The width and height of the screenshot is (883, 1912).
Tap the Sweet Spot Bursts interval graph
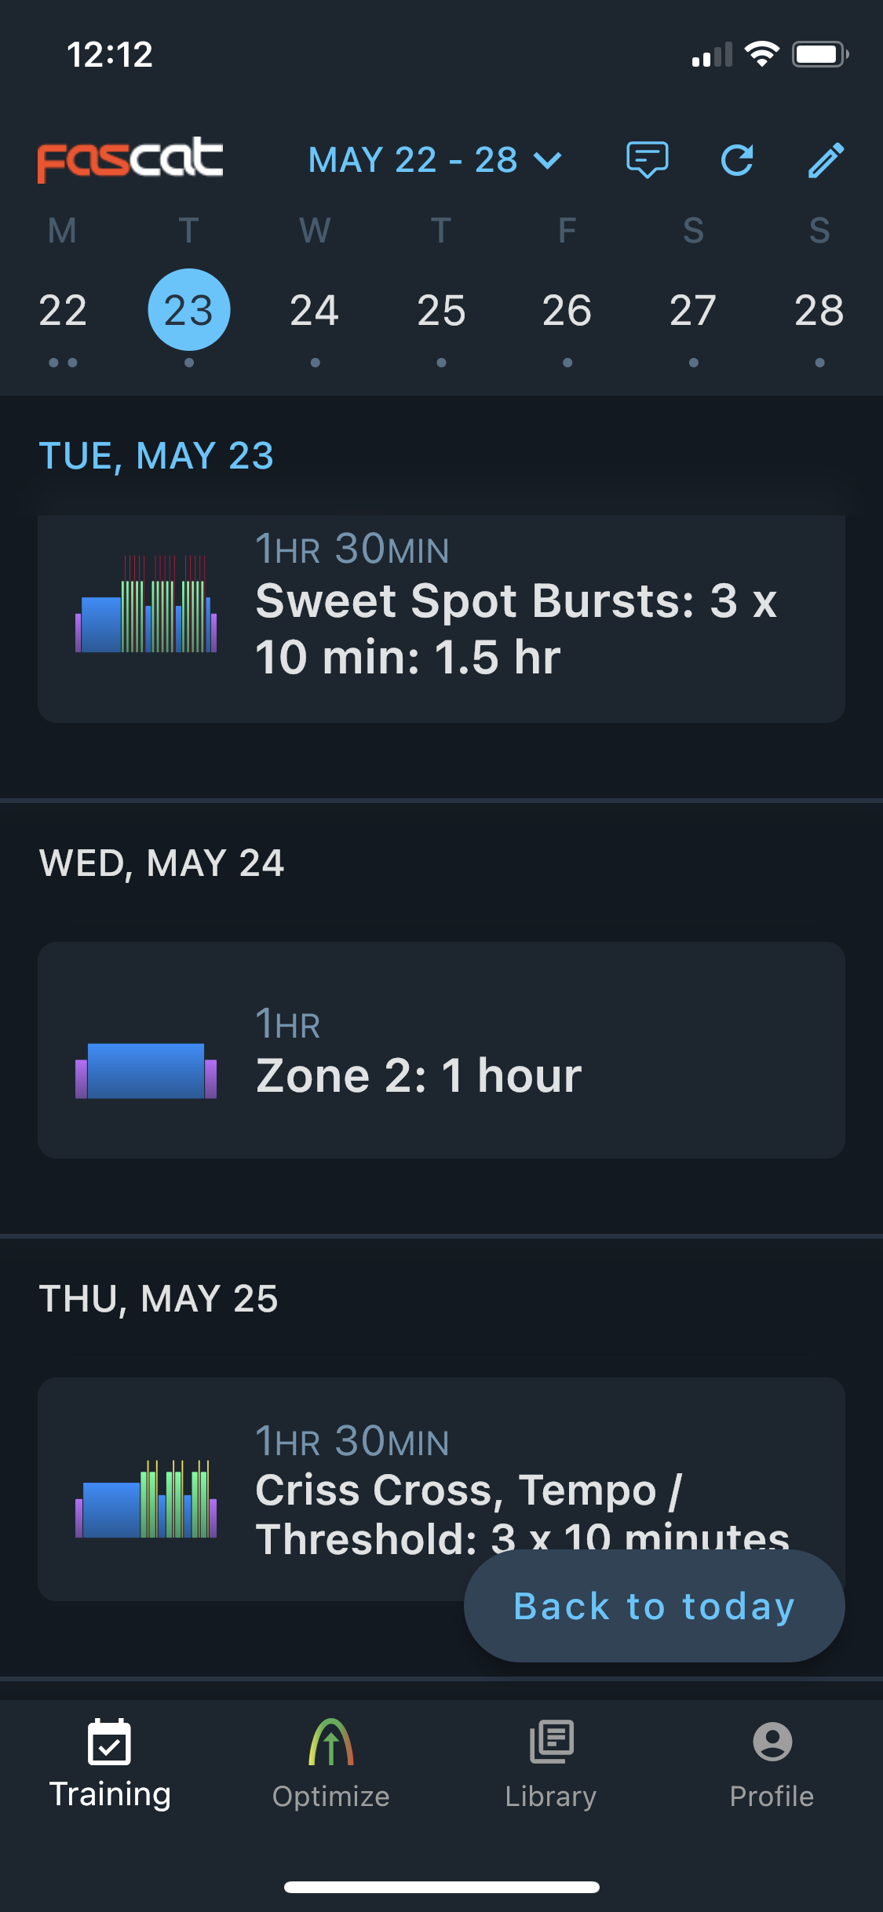tap(146, 604)
